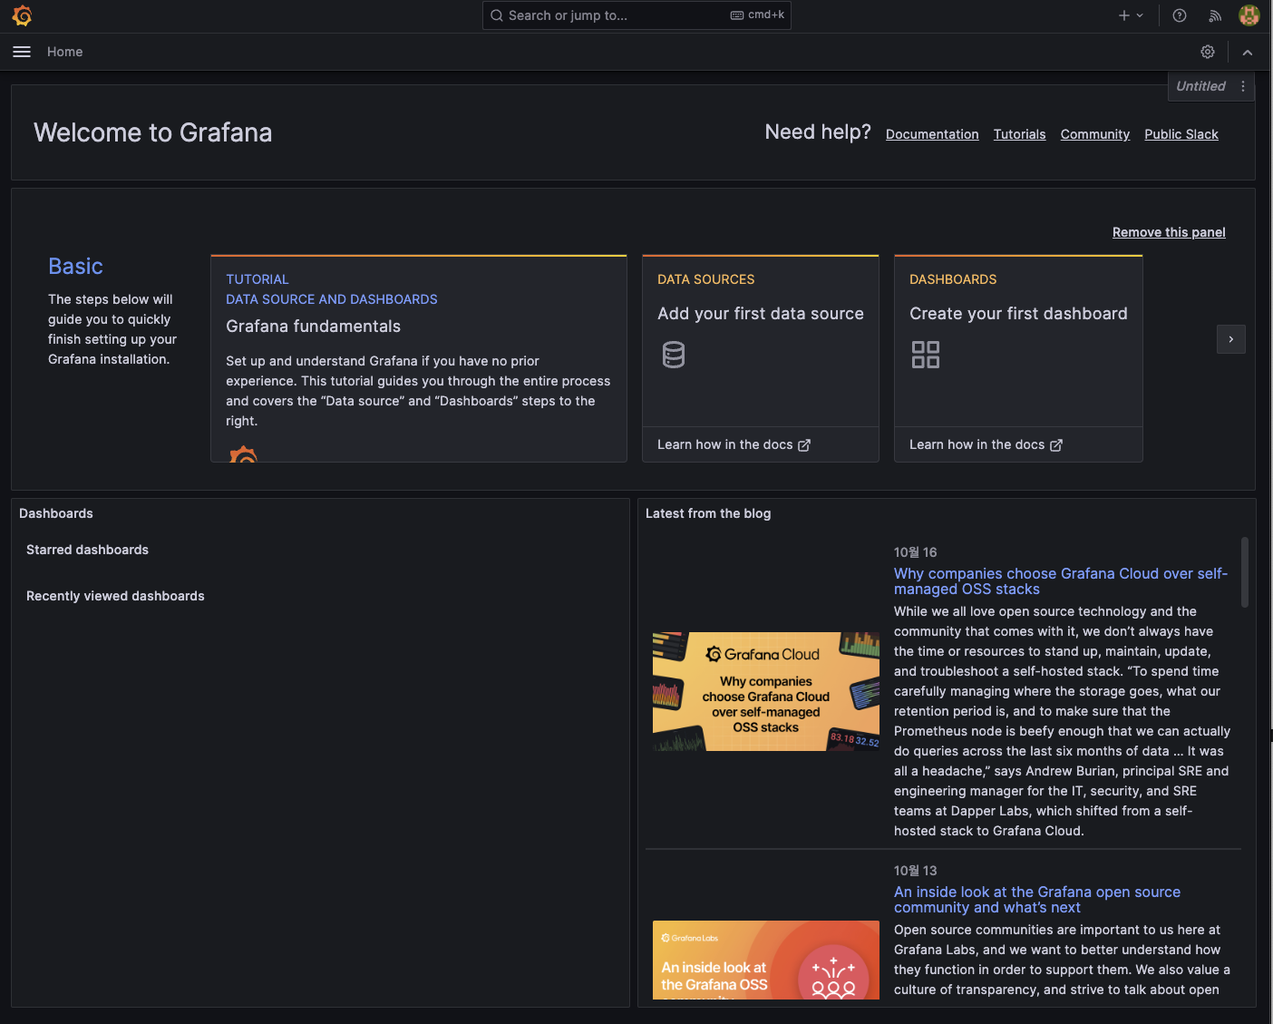Screen dimensions: 1273x1024
Task: Open the news RSS feed icon
Action: click(1215, 15)
